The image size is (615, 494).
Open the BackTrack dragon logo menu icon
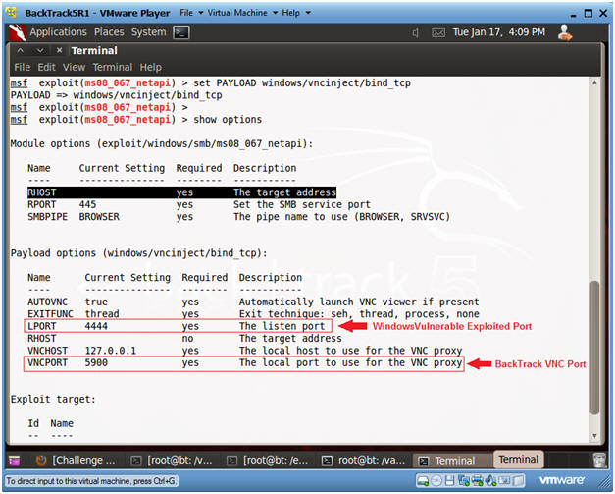pyautogui.click(x=17, y=32)
